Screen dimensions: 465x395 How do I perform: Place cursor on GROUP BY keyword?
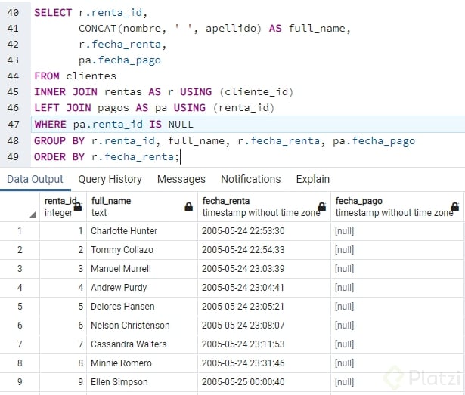59,141
